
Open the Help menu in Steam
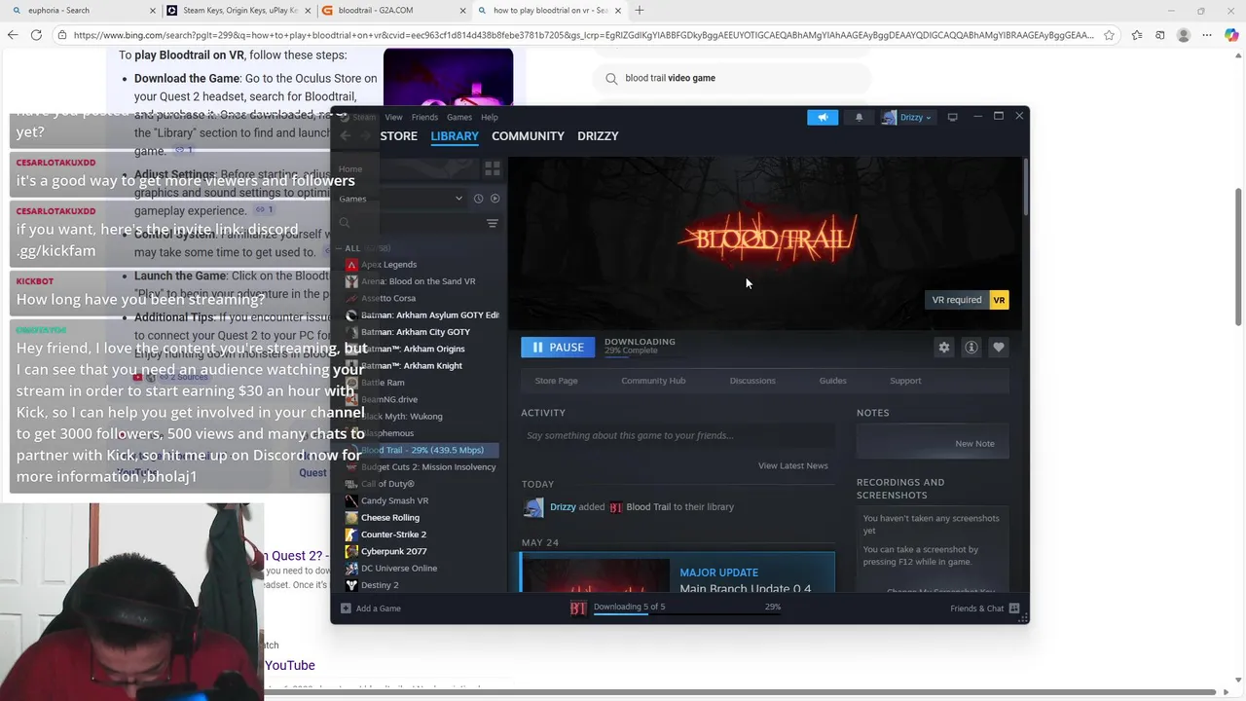tap(490, 117)
